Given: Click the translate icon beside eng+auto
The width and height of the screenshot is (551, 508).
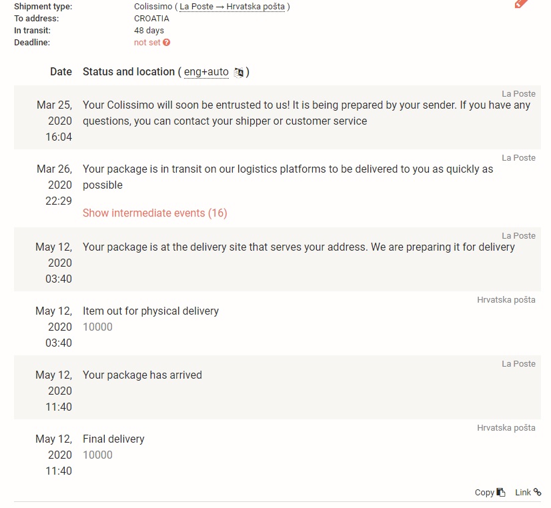Looking at the screenshot, I should [239, 72].
